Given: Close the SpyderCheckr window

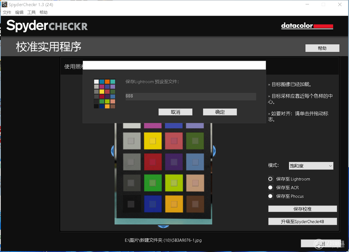Looking at the screenshot, I should (340, 4).
